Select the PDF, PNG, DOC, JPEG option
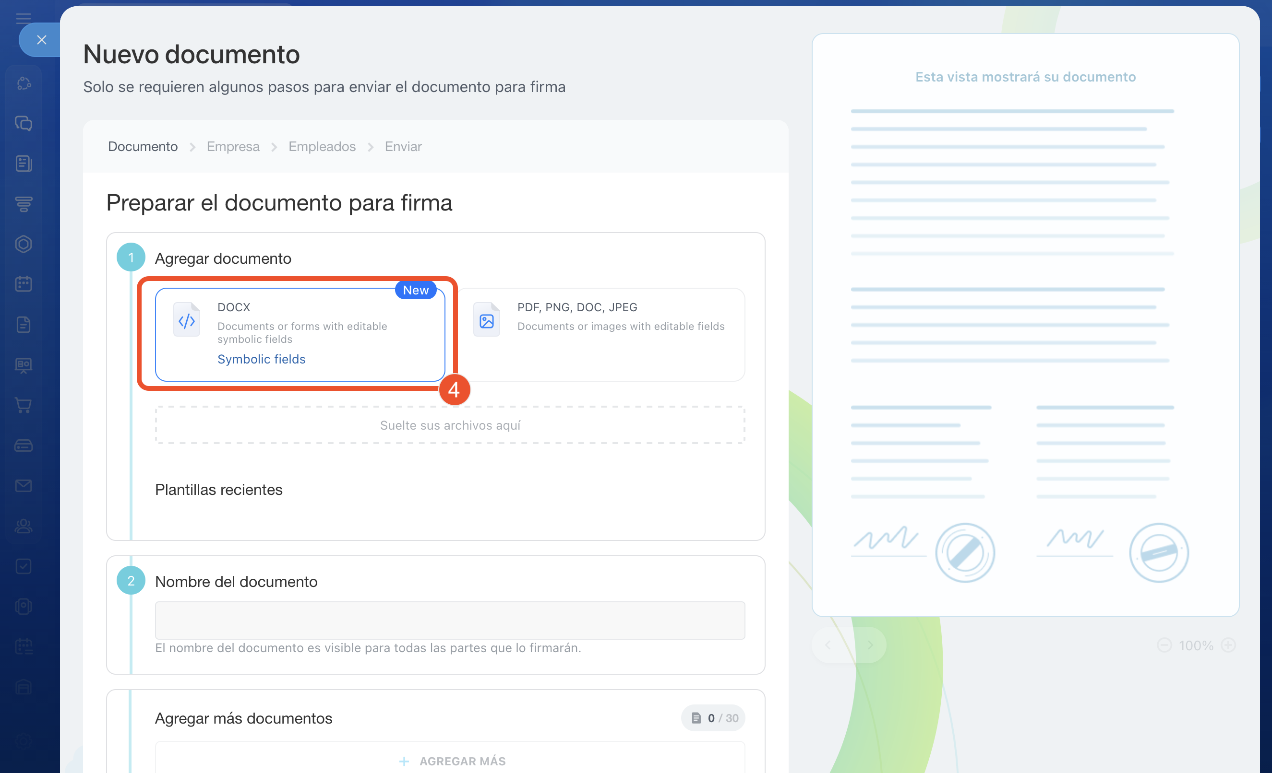 (x=601, y=334)
